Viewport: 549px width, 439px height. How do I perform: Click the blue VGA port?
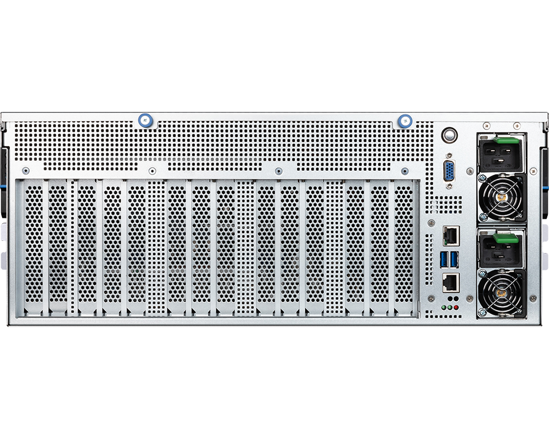point(450,171)
